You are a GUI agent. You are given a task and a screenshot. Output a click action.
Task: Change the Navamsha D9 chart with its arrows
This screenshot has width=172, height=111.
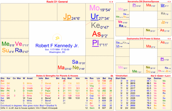tap(169, 1)
